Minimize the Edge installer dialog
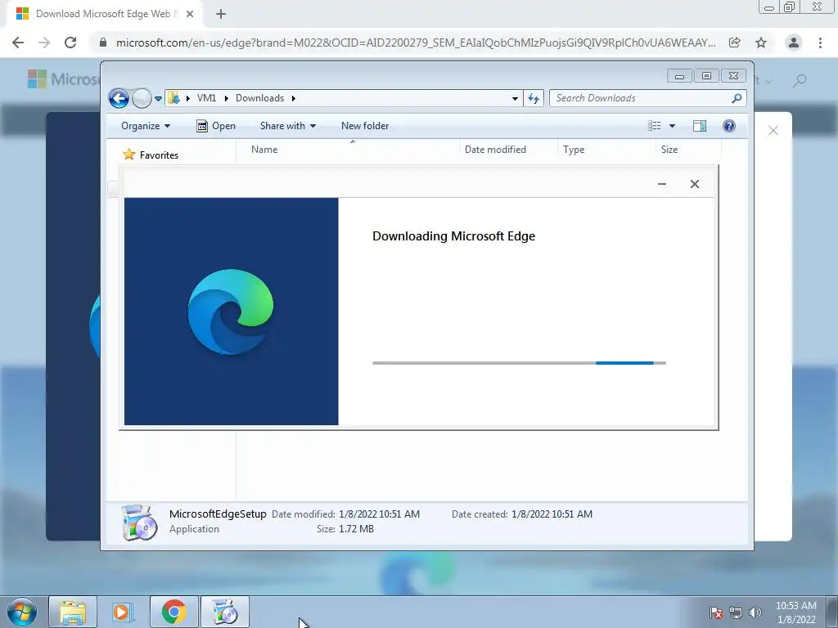 (661, 184)
